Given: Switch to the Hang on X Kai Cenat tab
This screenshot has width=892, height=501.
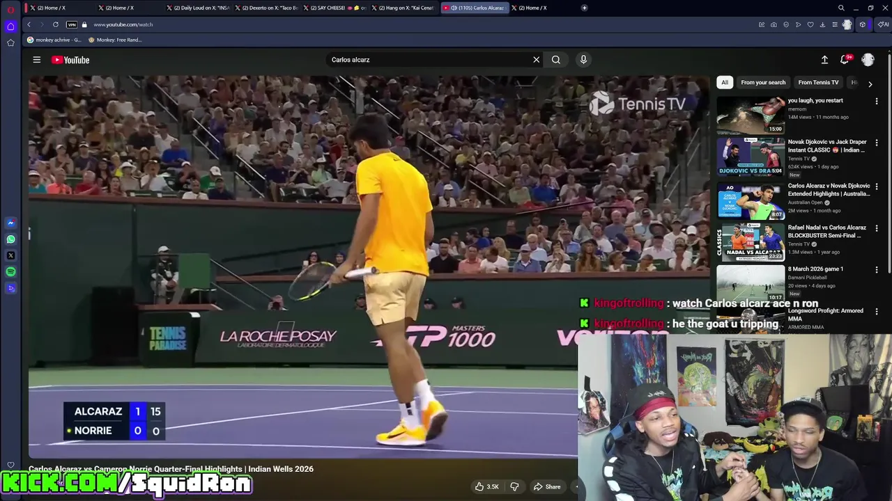Looking at the screenshot, I should pos(402,8).
